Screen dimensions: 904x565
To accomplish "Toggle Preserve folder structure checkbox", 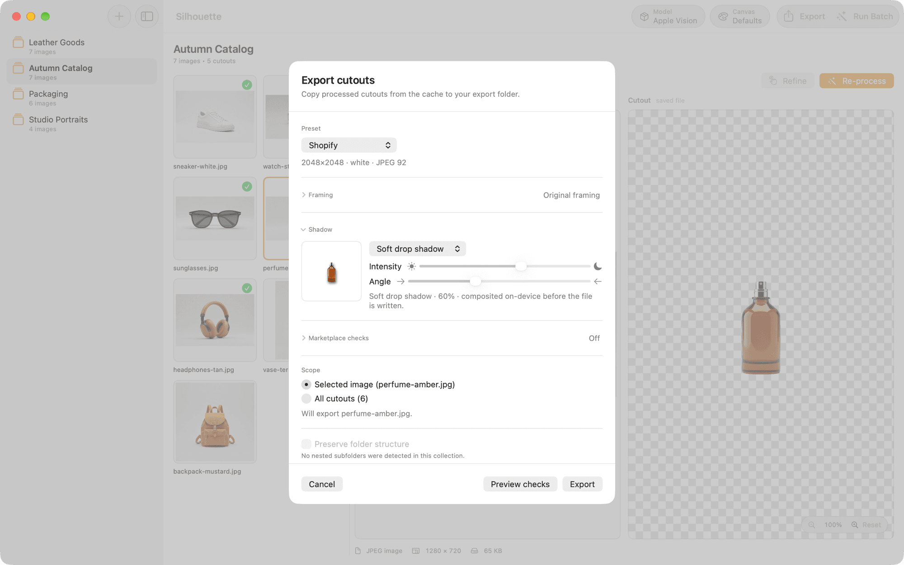I will pos(306,444).
